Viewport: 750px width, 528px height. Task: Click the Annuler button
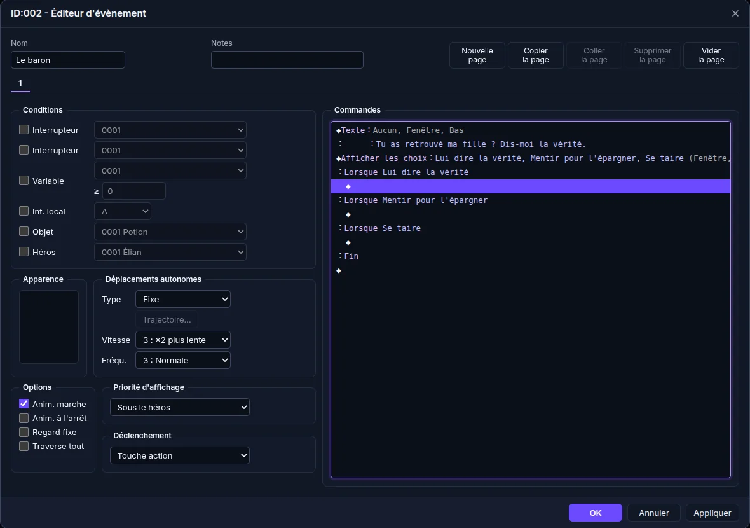tap(654, 513)
